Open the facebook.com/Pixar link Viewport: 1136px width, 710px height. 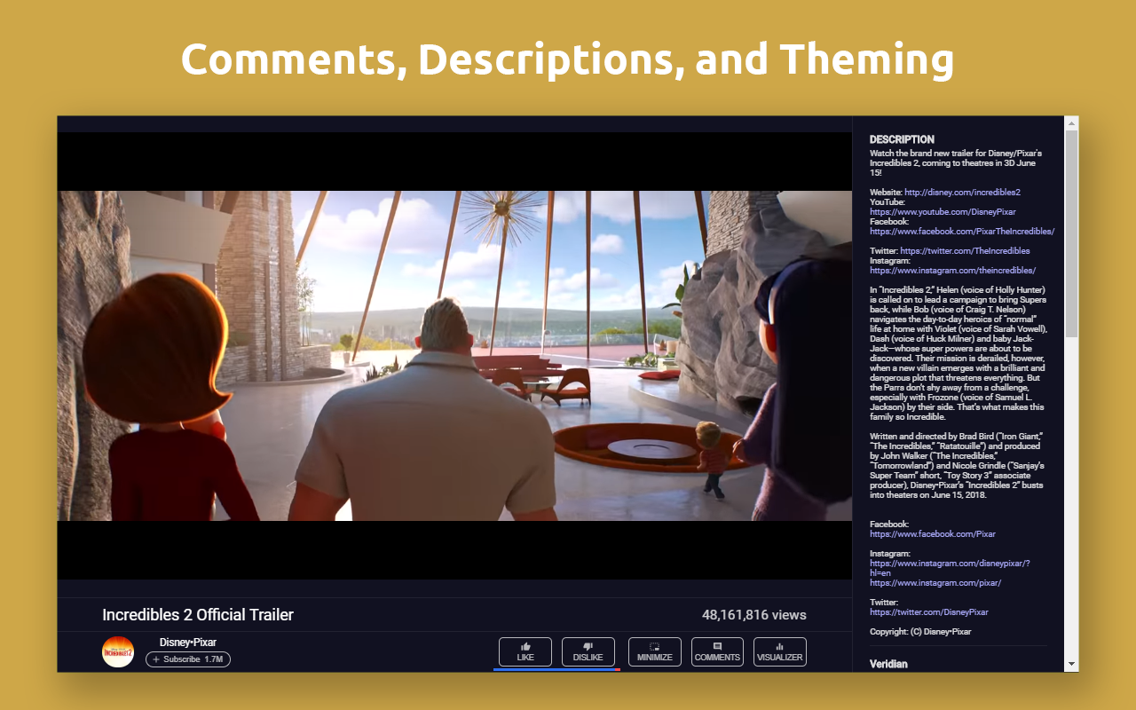[x=933, y=534]
